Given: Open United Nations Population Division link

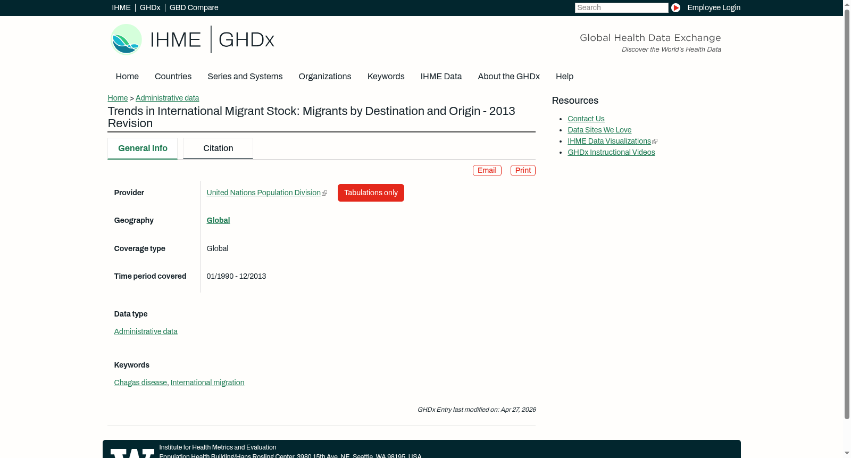Looking at the screenshot, I should (263, 193).
